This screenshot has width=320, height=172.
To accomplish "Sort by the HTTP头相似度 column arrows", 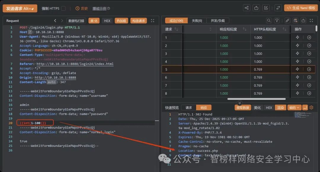I will click(284, 29).
